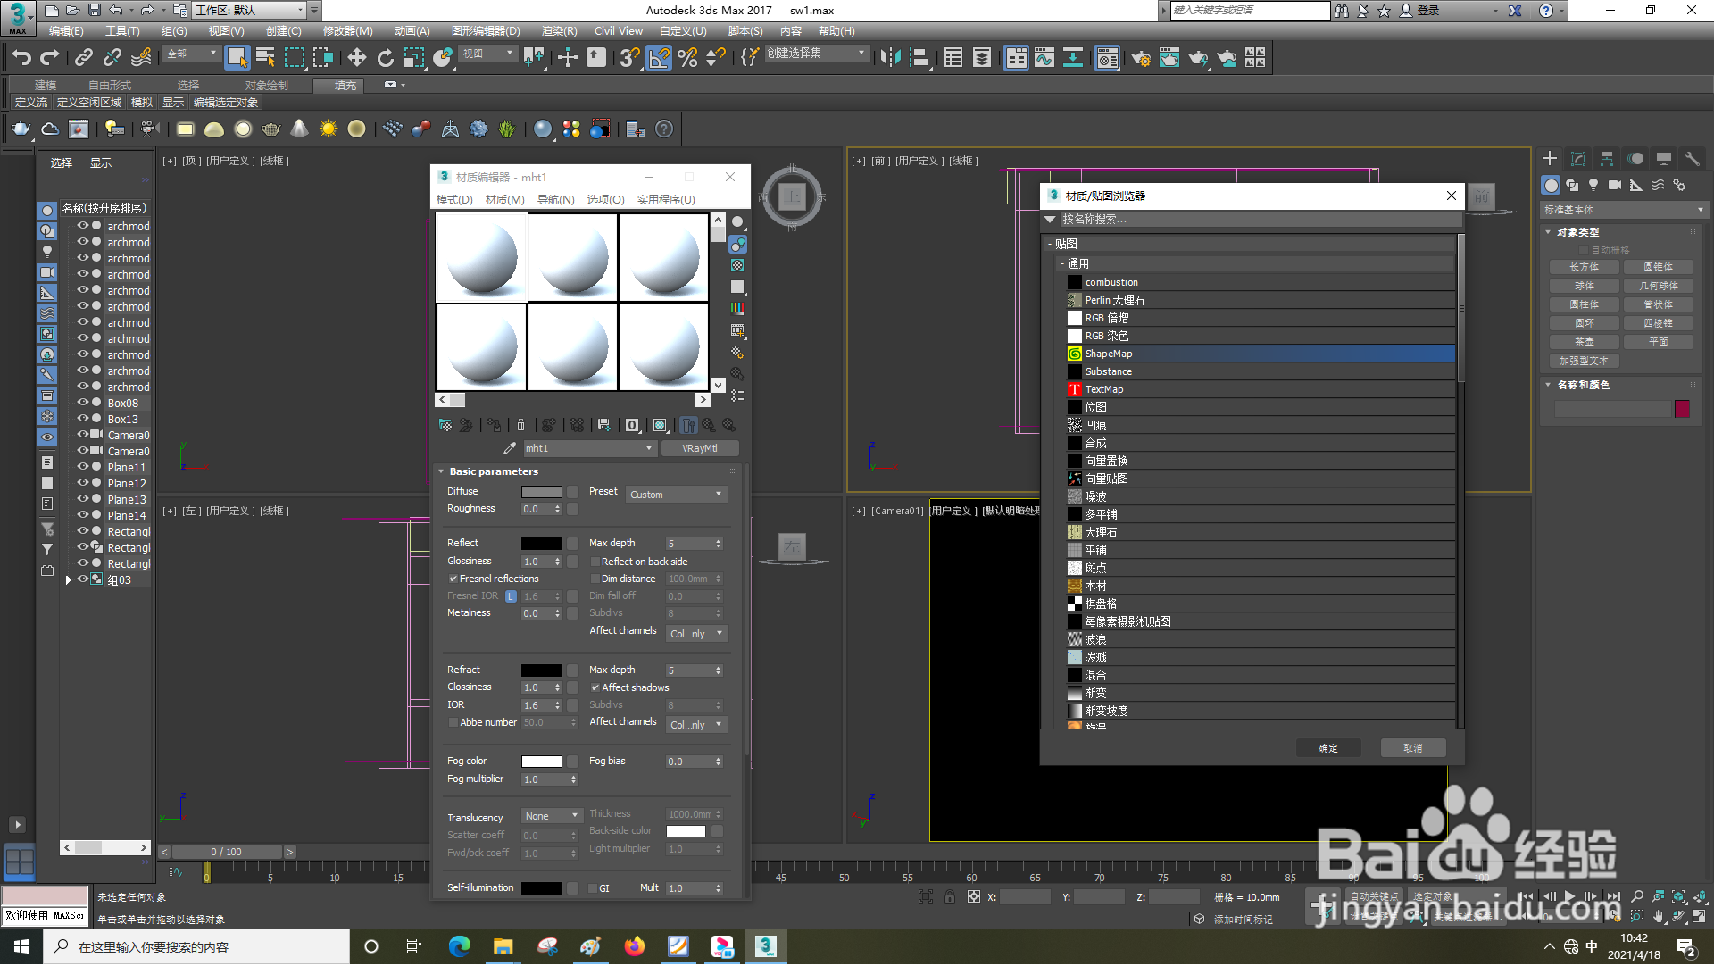This screenshot has width=1714, height=966.
Task: Open the Translucency None dropdown
Action: coord(551,816)
